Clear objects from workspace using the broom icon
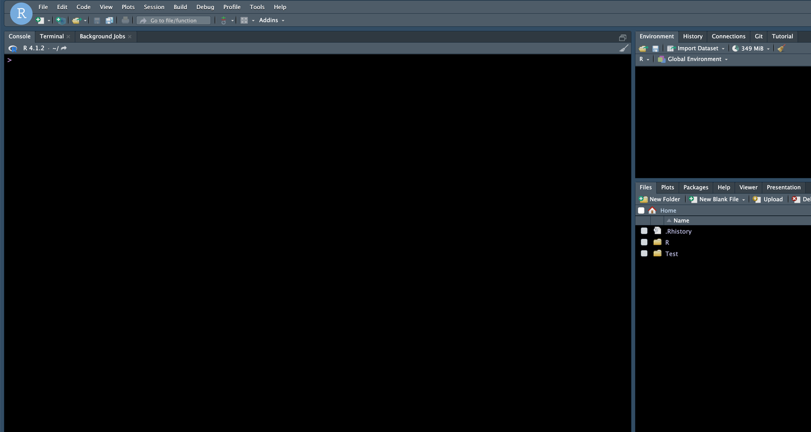 [x=780, y=48]
